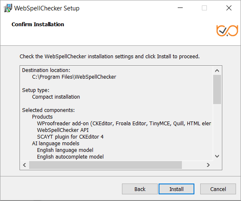Click the vertical scrollbar up arrow
This screenshot has height=201, width=241.
(217, 70)
